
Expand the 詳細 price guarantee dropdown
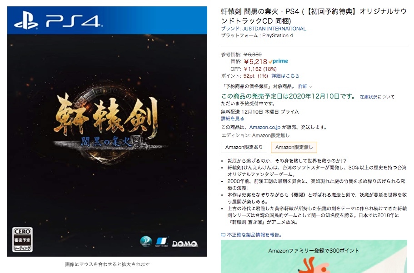(305, 86)
